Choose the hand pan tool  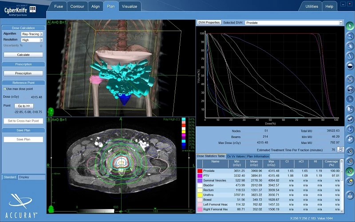(x=350, y=46)
